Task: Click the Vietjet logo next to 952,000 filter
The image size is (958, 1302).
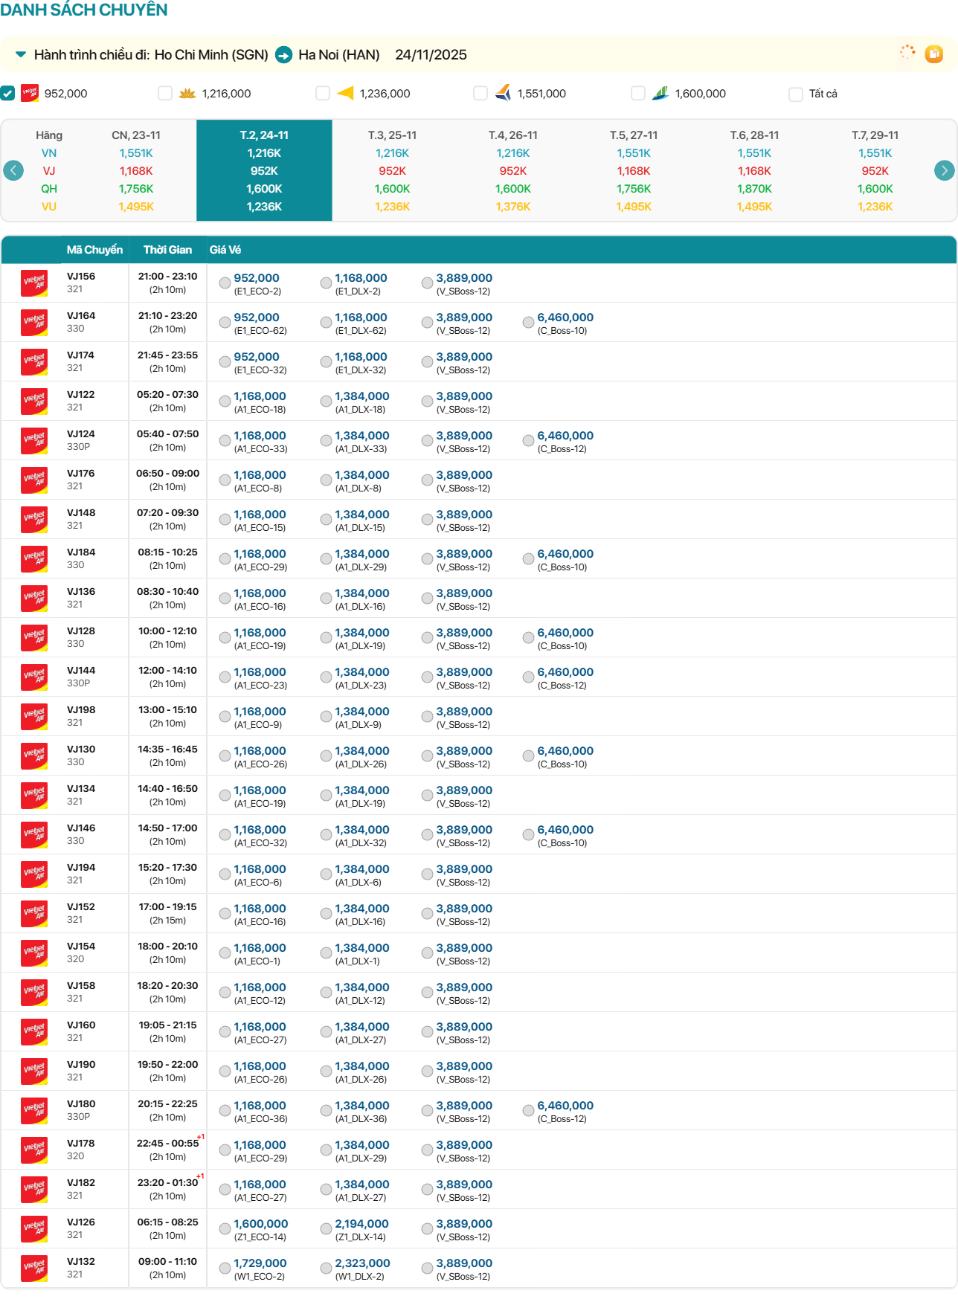Action: pos(30,93)
